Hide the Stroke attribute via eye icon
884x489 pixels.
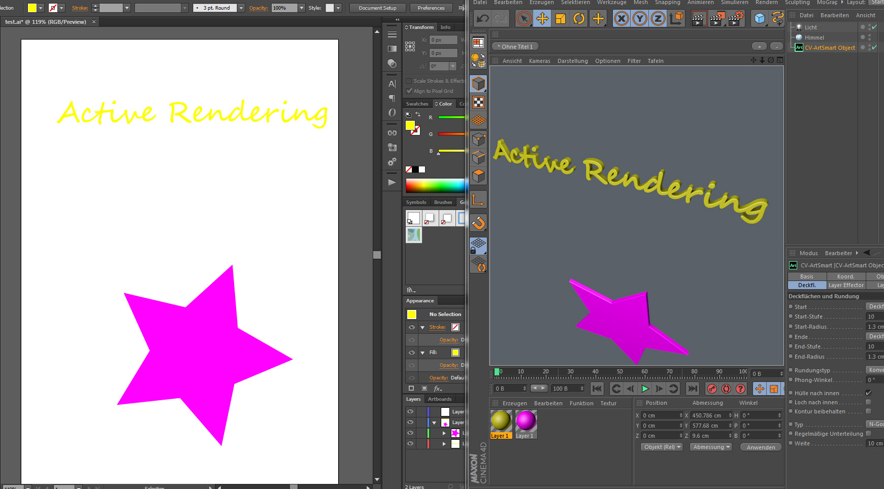[412, 327]
